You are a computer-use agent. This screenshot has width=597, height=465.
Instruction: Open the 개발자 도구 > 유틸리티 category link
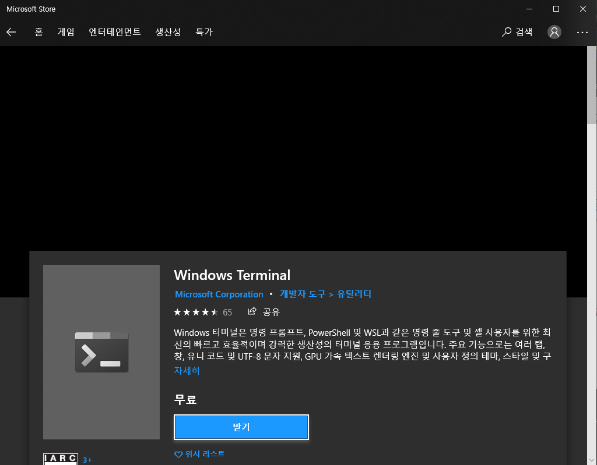[325, 294]
